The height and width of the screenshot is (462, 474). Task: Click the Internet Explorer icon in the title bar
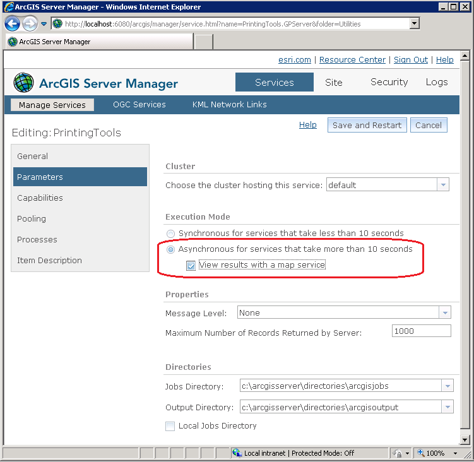9,7
